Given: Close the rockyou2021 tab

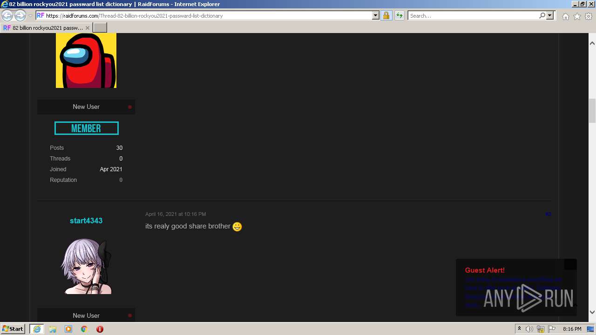Looking at the screenshot, I should (x=88, y=28).
